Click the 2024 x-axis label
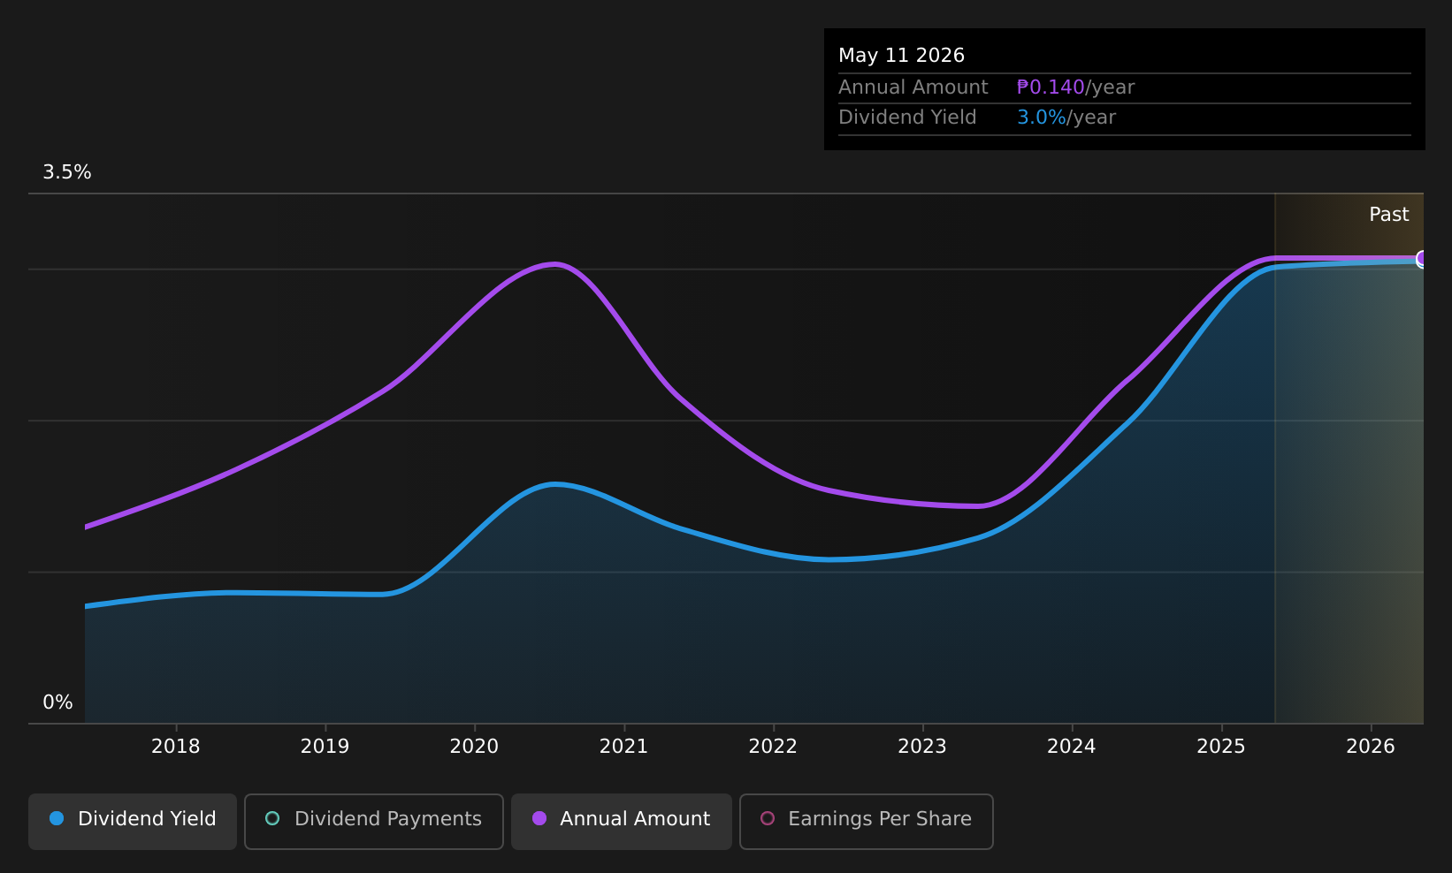1452x873 pixels. pos(1072,747)
